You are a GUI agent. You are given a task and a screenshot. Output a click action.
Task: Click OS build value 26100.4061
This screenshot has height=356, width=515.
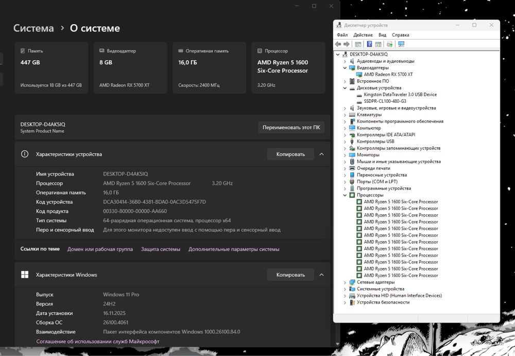point(115,323)
